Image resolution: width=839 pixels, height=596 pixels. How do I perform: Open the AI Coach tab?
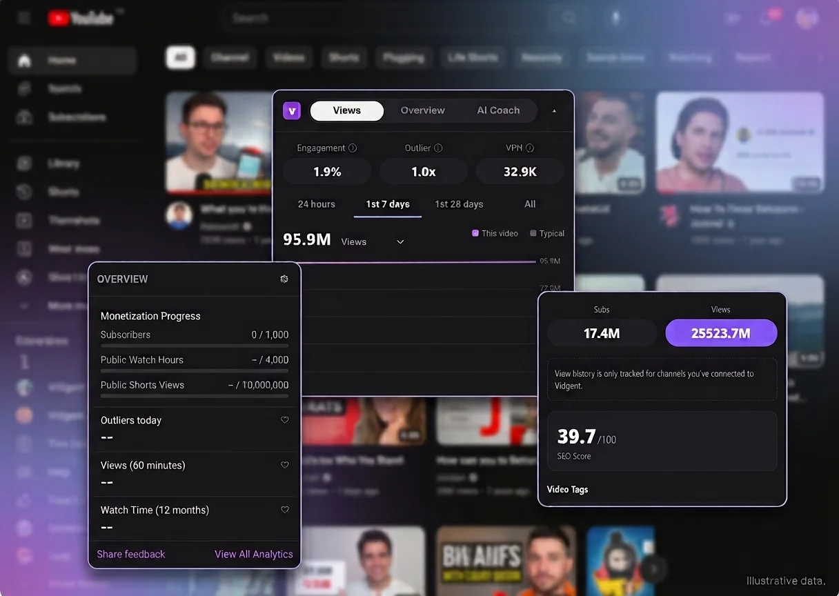[498, 110]
